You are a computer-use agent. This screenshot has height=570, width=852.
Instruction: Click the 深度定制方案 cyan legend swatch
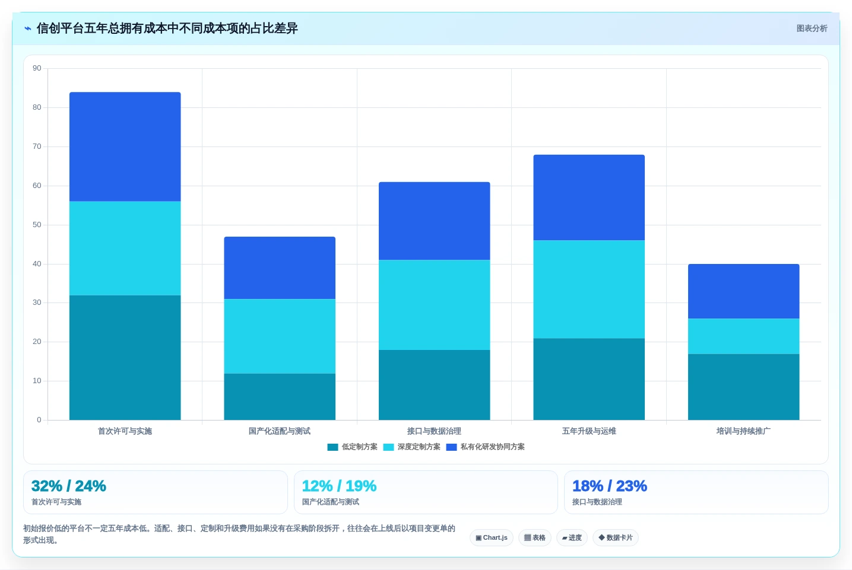point(388,447)
